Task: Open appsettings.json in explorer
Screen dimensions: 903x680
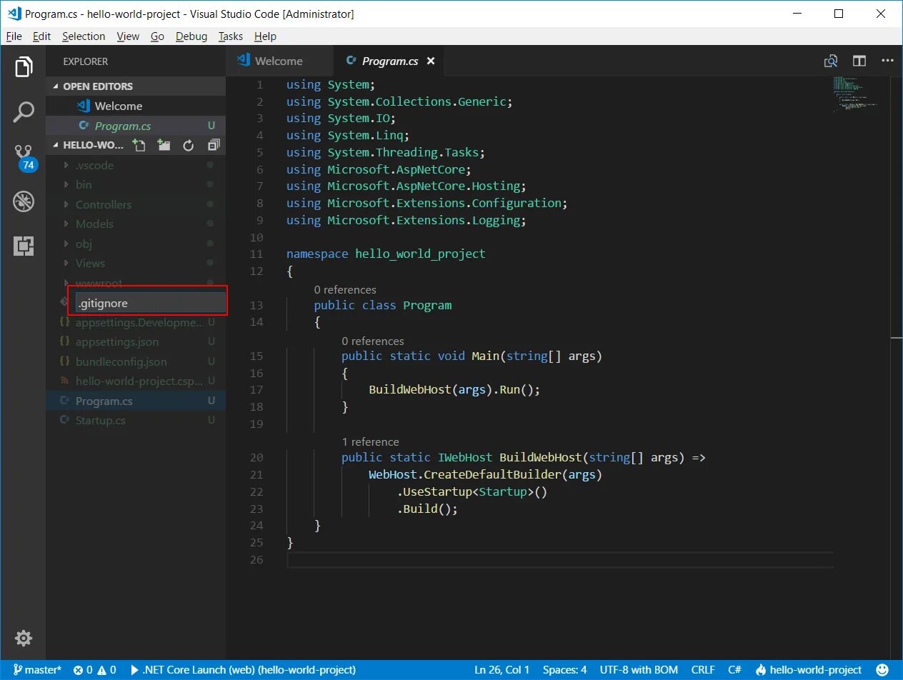Action: pos(136,342)
